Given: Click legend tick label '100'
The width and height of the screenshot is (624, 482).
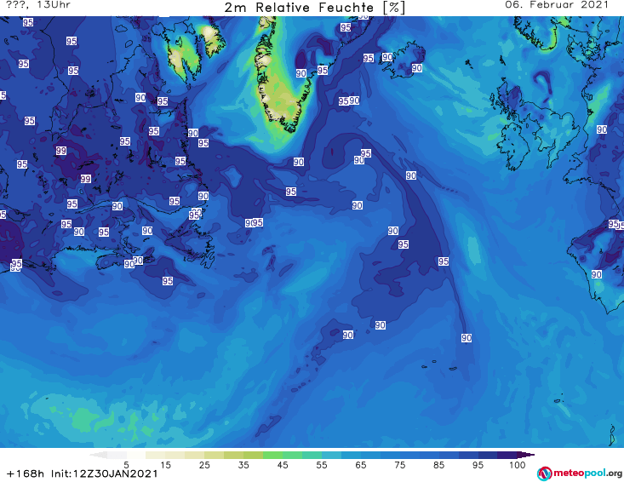Looking at the screenshot, I should (518, 465).
